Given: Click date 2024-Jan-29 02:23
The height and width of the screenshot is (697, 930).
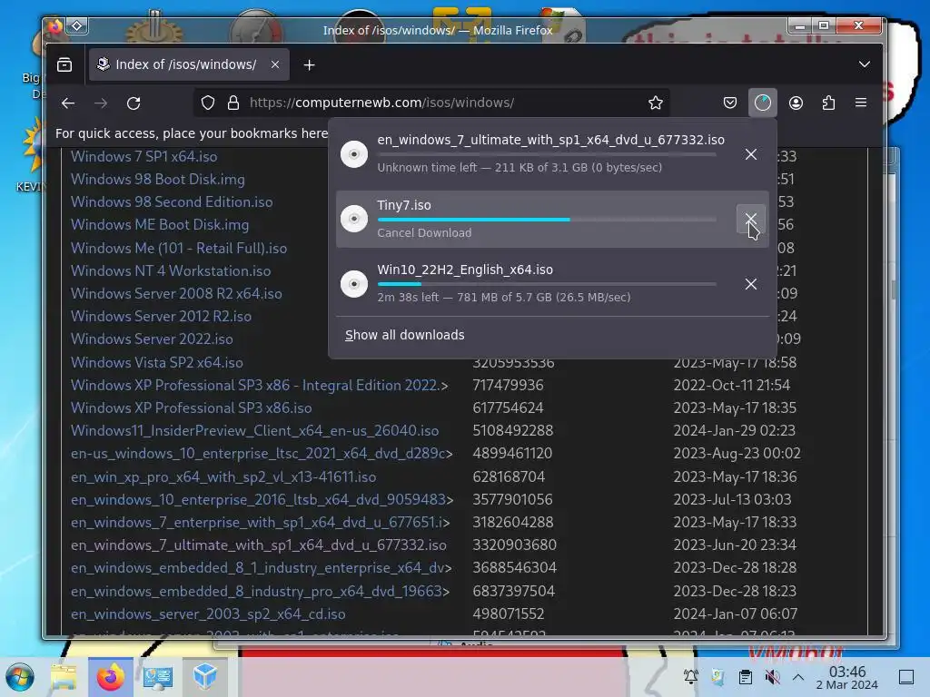Looking at the screenshot, I should [x=734, y=430].
